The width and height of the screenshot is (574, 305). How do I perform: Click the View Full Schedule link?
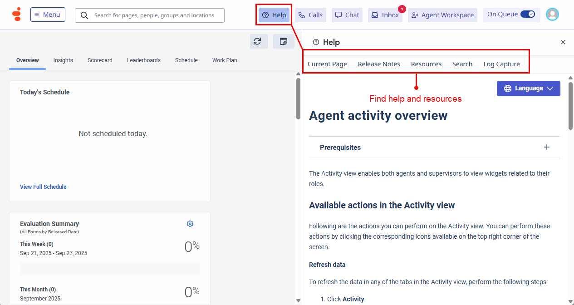point(43,187)
